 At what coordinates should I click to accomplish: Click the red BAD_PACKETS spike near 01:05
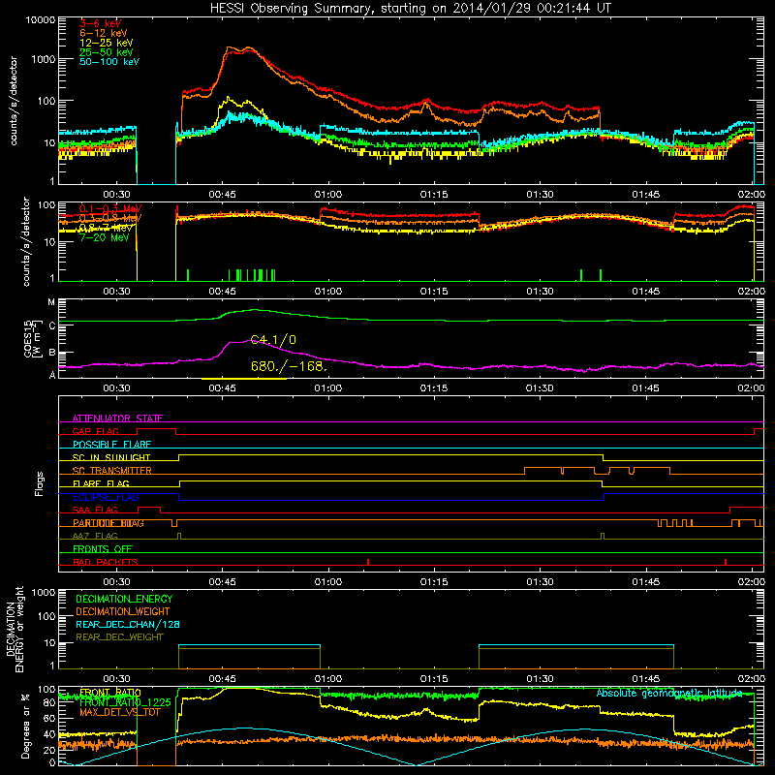(x=368, y=562)
